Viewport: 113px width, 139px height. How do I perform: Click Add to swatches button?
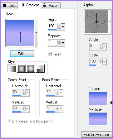97,135
